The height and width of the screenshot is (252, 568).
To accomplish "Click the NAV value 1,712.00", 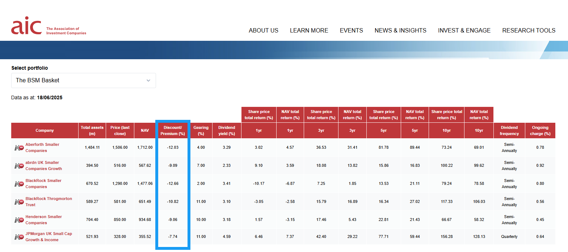I will tap(145, 147).
